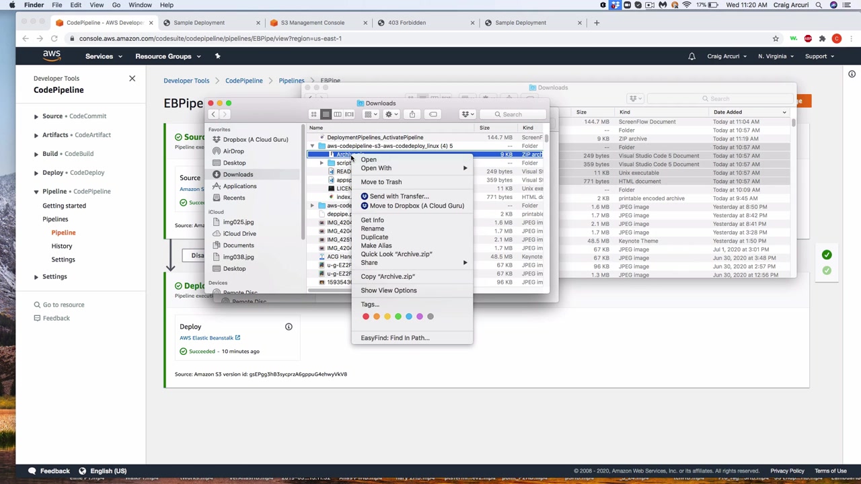Click the Privacy Policy footer link
This screenshot has height=484, width=861.
(787, 471)
